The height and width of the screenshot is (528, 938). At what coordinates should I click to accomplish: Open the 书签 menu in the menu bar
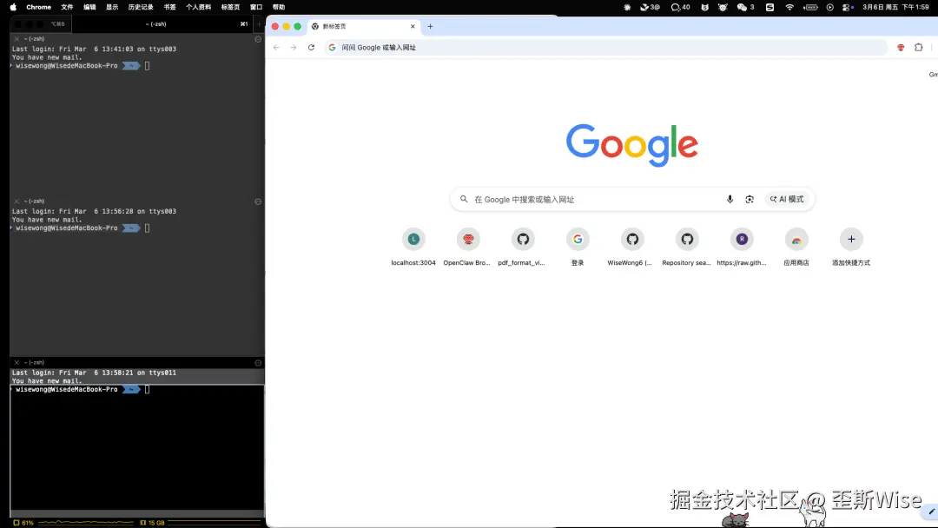coord(170,7)
